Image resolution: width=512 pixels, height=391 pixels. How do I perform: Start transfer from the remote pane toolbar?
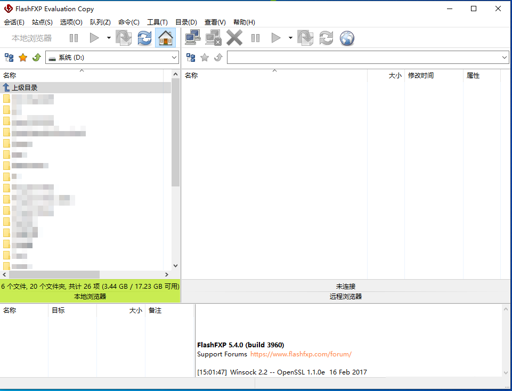tap(276, 38)
